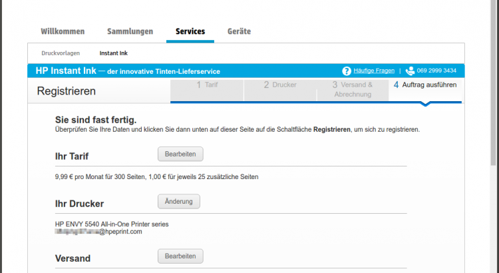
Task: Click the phone number 069 2999 3434
Action: [x=436, y=71]
